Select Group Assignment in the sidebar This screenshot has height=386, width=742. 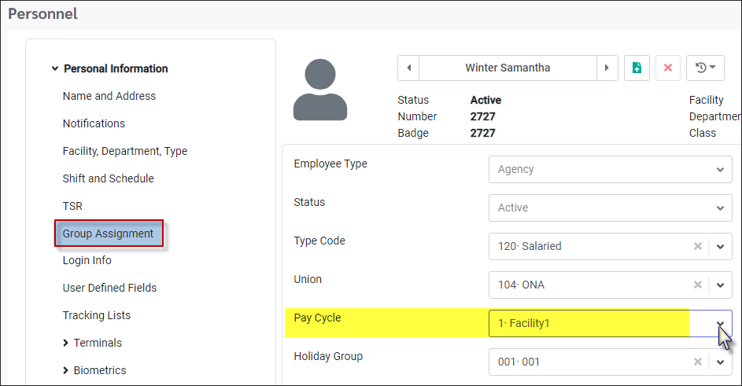pos(109,233)
